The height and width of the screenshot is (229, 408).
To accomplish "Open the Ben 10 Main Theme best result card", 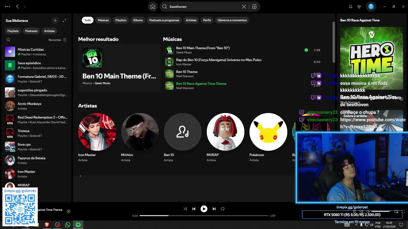I will pos(119,68).
